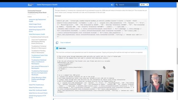Screen dimensions: 178x100
Task: Go to Troubleshoot Pending Pods In Namespace
Action: click(x=38, y=52)
